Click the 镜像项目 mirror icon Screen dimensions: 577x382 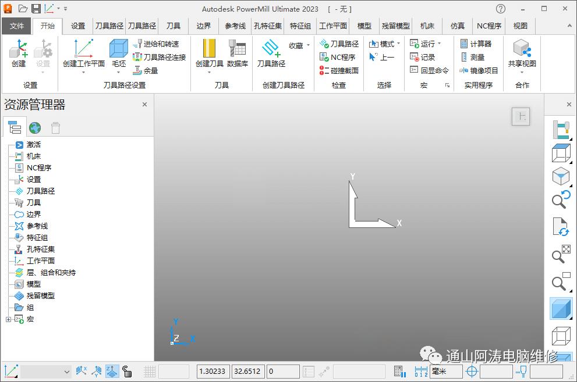479,70
